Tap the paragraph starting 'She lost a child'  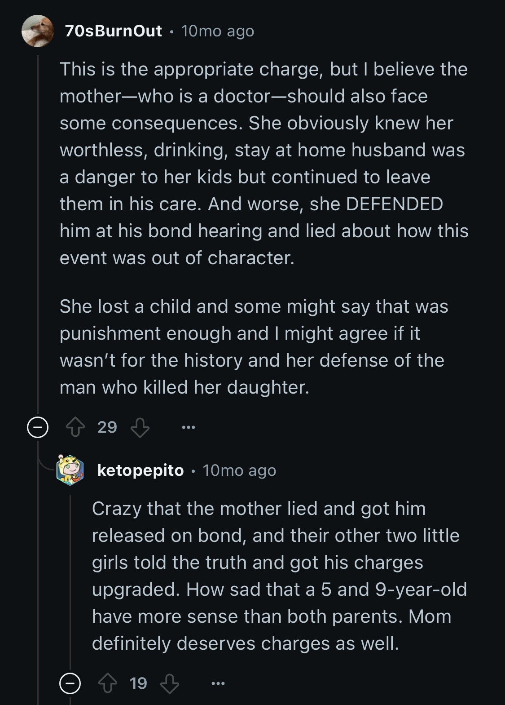click(254, 347)
